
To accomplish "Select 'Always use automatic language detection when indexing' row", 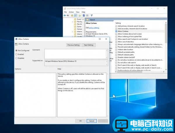I will point(139,44).
